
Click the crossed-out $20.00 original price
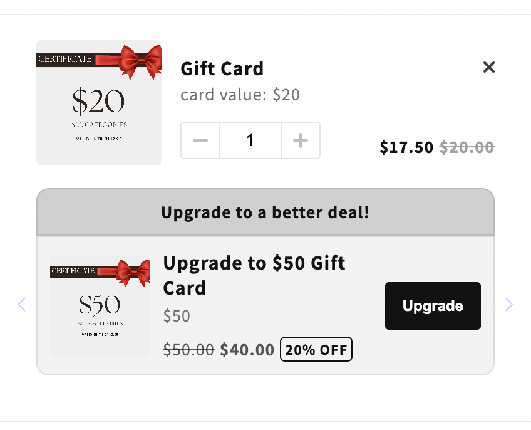coord(467,147)
